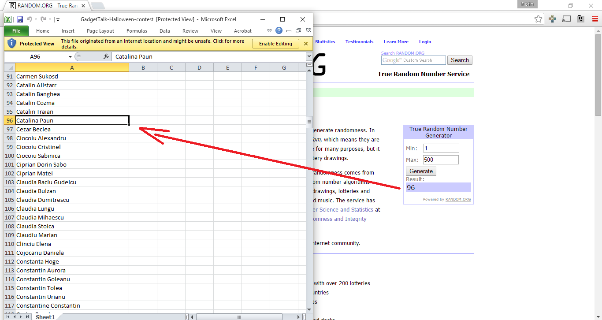Image resolution: width=602 pixels, height=320 pixels.
Task: Click the Generate button on RANDOM.ORG
Action: [421, 171]
